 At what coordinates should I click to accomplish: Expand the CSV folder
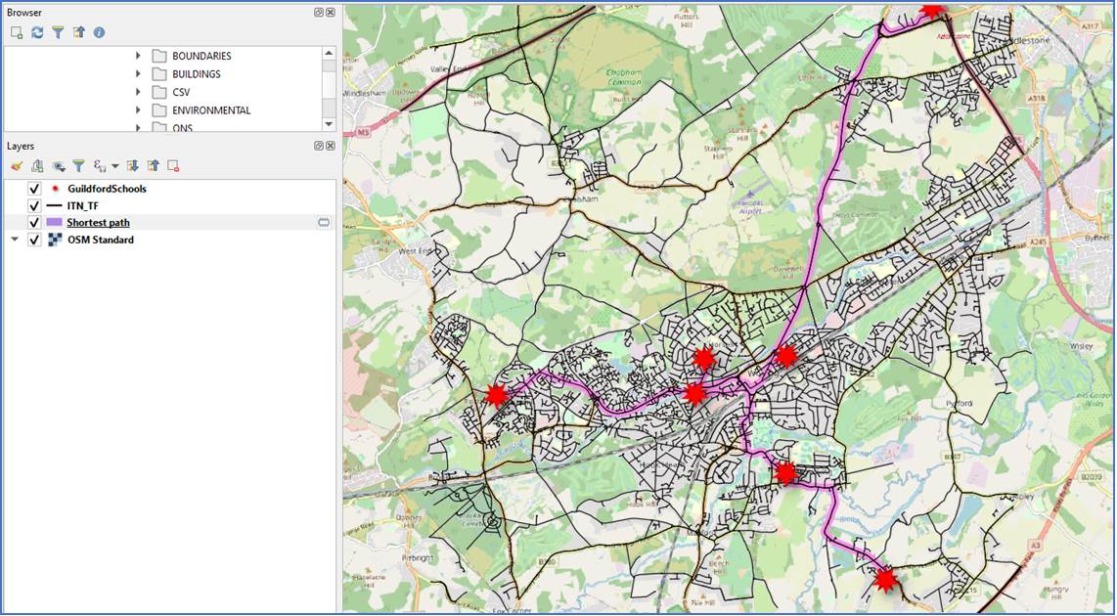coord(138,93)
